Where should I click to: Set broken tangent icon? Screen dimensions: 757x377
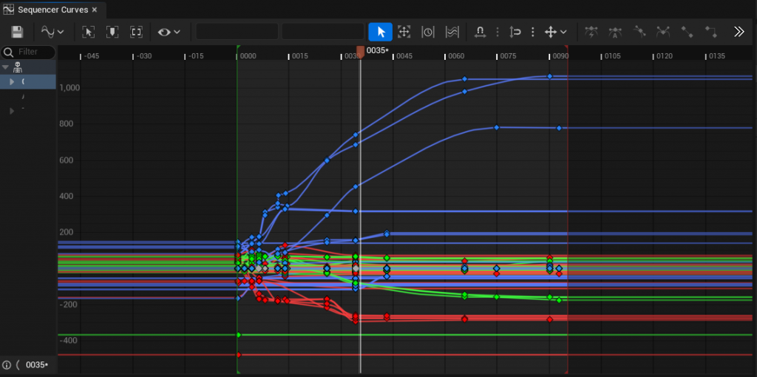(663, 32)
